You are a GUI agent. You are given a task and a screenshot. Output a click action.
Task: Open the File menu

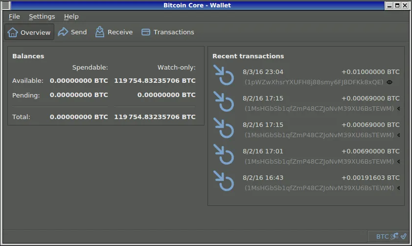click(14, 17)
